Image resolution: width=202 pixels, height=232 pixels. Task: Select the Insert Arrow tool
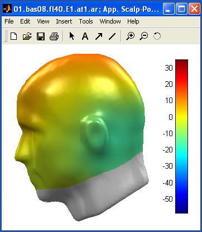(x=99, y=36)
